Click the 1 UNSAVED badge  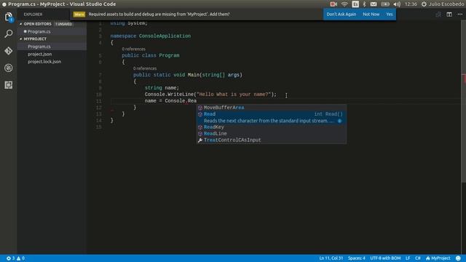click(x=63, y=24)
